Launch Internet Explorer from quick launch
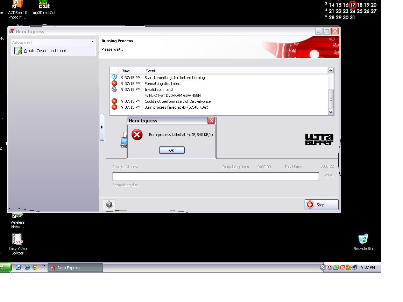Screen dimensions: 403x302 pyautogui.click(x=27, y=268)
